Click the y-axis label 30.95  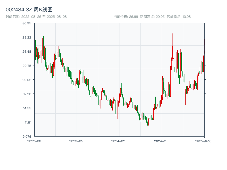tap(27, 23)
